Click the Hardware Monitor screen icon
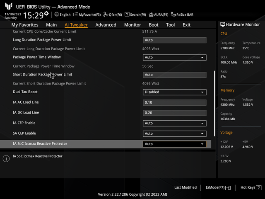 223,24
